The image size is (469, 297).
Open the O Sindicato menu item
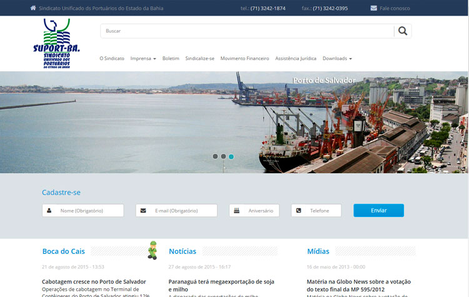click(112, 58)
